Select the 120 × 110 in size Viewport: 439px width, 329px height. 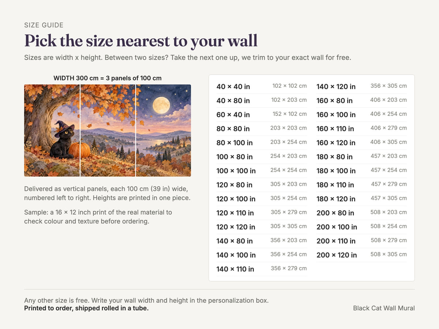pos(262,213)
